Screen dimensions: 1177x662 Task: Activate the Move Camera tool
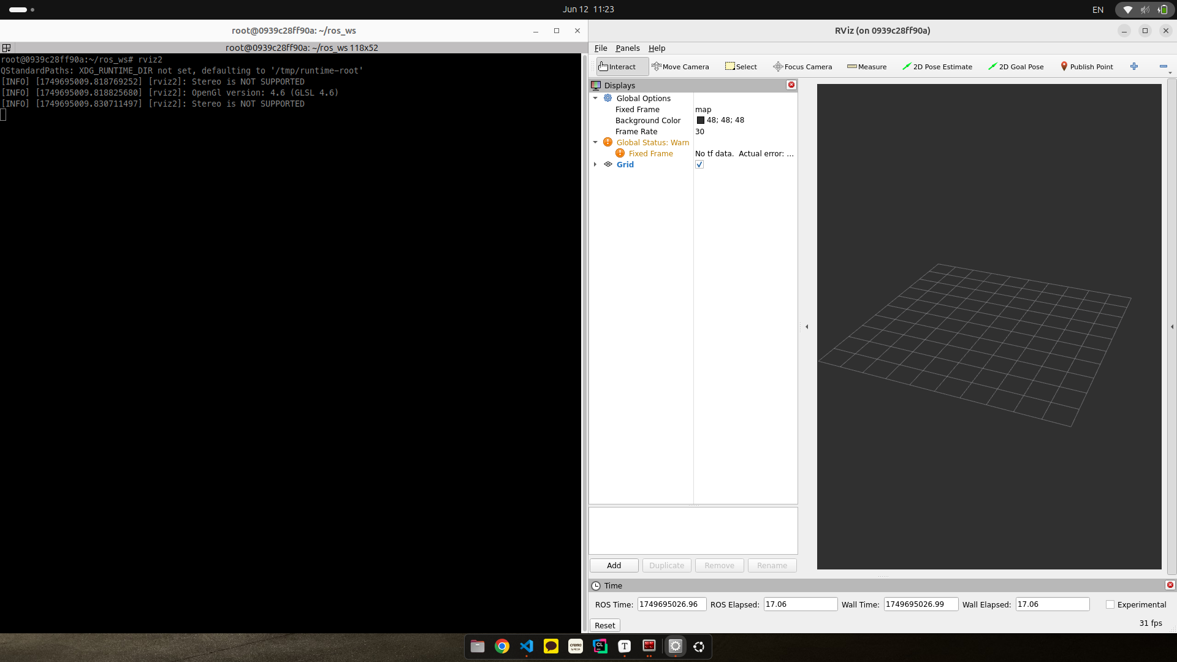[x=680, y=67]
